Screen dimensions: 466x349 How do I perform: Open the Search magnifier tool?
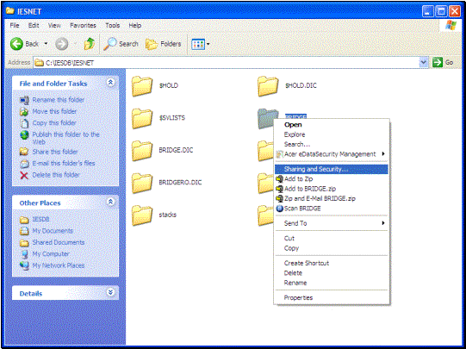pyautogui.click(x=109, y=44)
